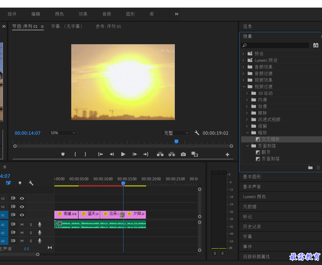Click the Extract button
Viewport: 322px width, 265px height.
pos(172,154)
